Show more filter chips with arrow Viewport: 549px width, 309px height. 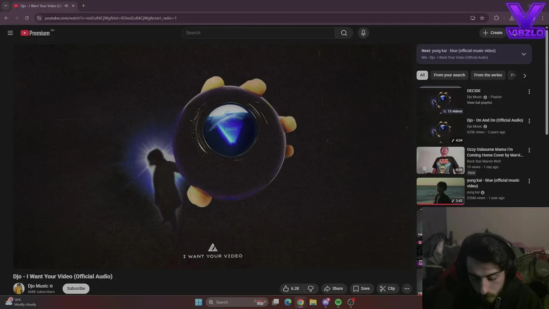point(525,76)
